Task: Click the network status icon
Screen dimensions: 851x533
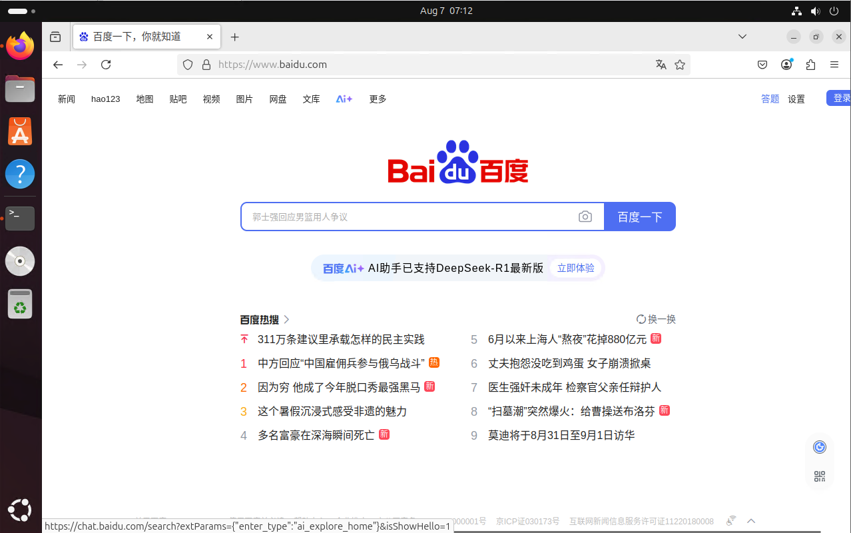Action: [x=796, y=11]
